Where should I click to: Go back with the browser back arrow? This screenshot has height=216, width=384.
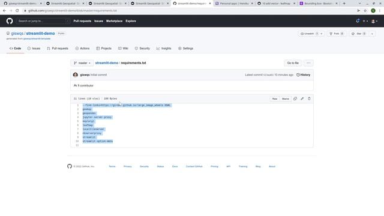click(4, 11)
